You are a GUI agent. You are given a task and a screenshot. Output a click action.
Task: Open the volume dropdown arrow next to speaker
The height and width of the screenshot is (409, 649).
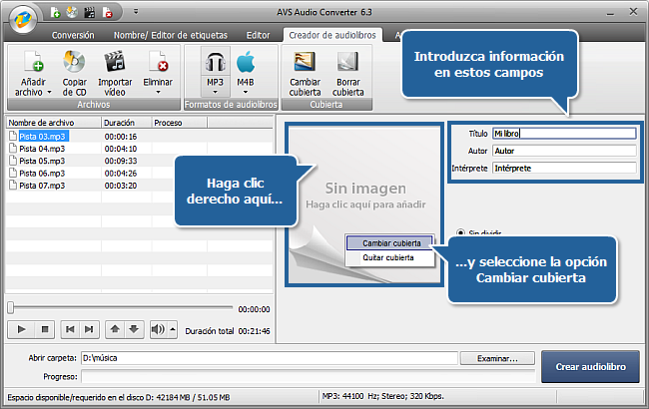(x=172, y=328)
